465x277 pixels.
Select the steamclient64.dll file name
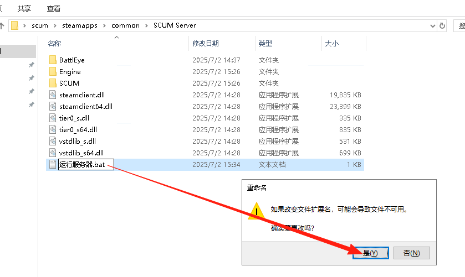[85, 106]
